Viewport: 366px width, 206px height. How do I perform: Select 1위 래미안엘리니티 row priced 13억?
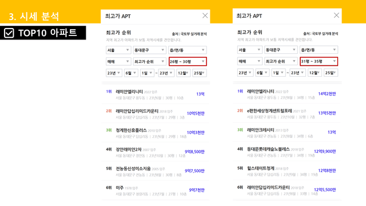pos(156,94)
